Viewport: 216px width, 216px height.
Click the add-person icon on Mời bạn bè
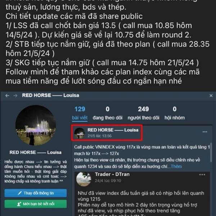pyautogui.click(x=19, y=204)
